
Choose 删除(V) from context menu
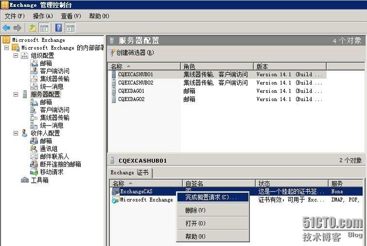[213, 210]
